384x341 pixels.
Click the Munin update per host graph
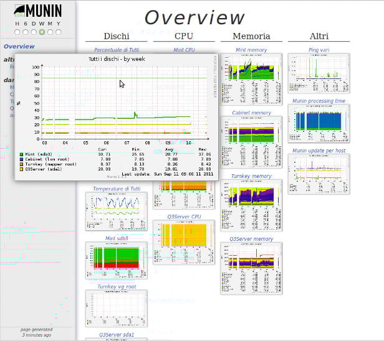[x=319, y=174]
